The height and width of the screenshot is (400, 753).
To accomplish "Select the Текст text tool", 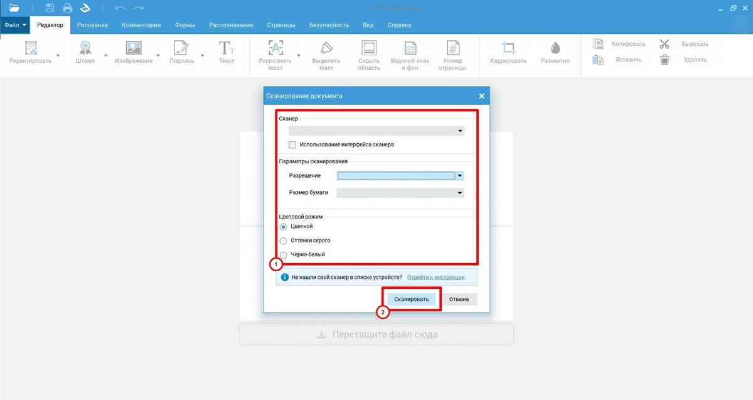I will coord(227,49).
